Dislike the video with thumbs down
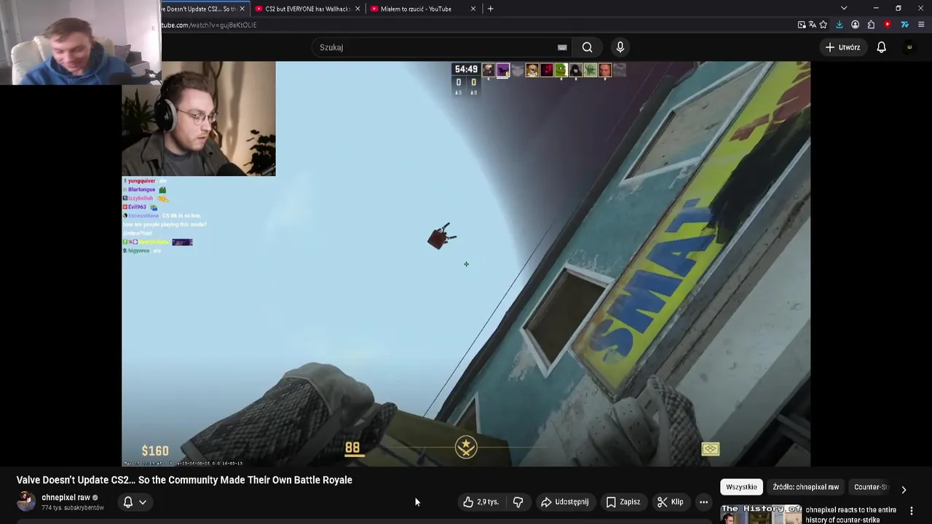Viewport: 932px width, 524px height. click(518, 501)
